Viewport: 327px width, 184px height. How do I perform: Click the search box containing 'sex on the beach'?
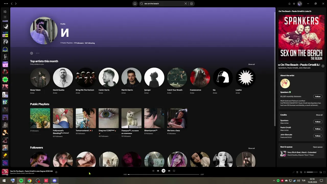tap(167, 4)
